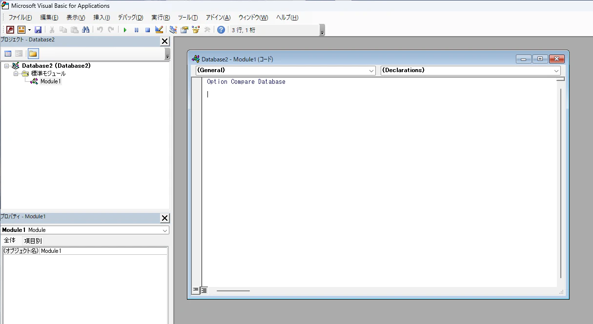593x324 pixels.
Task: Click the Full Module View button
Action: click(204, 290)
